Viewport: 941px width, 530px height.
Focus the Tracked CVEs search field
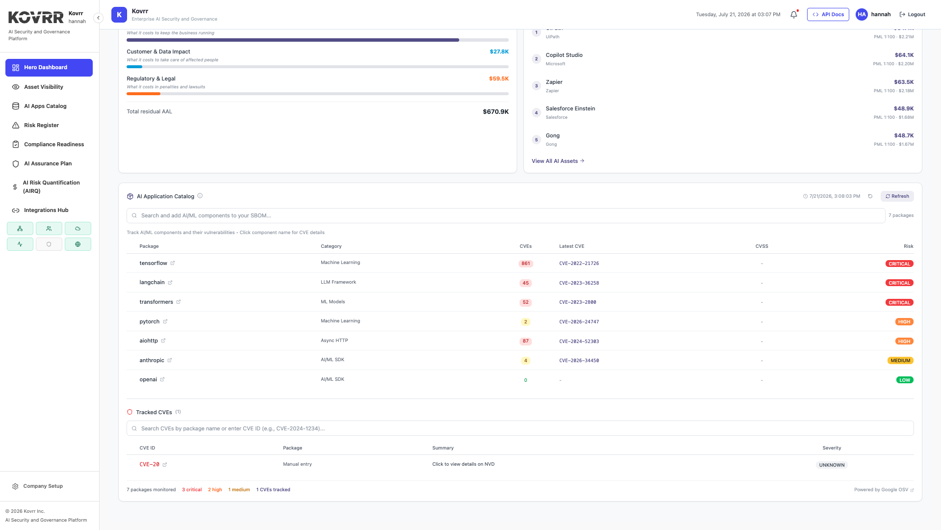(520, 428)
